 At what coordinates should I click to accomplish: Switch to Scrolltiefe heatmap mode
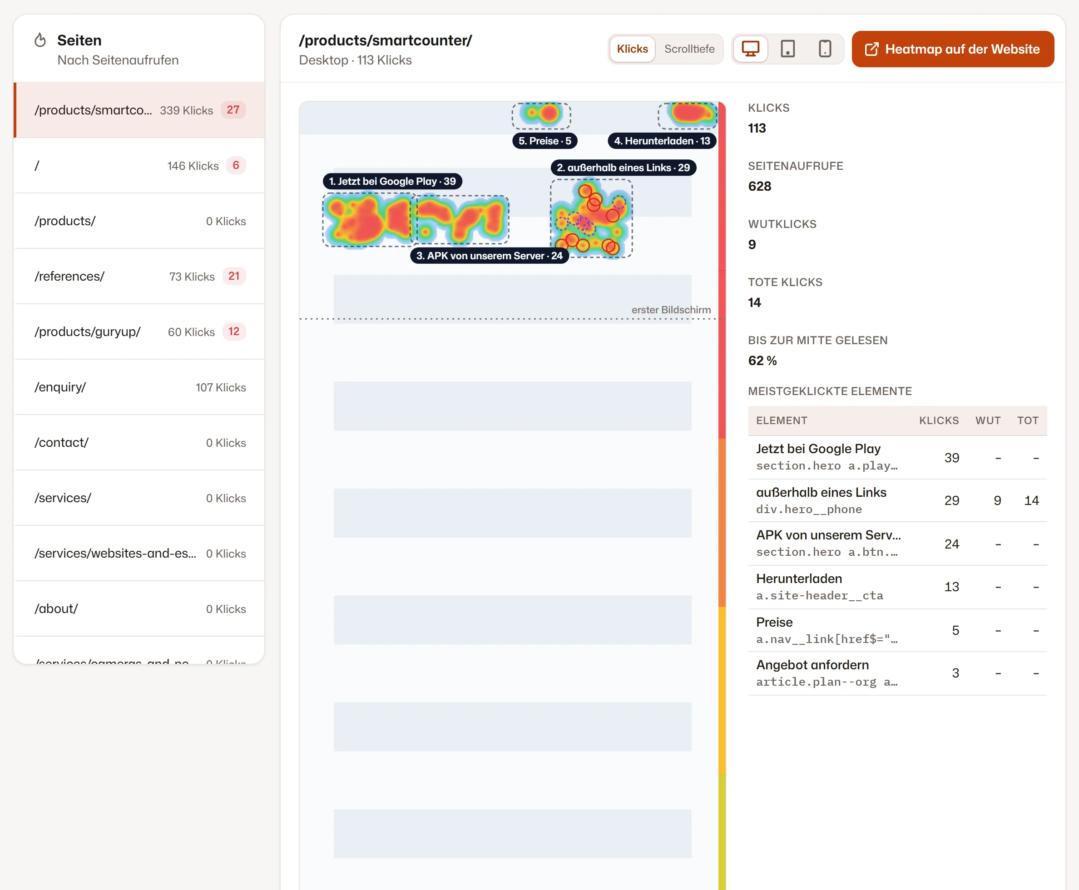(689, 49)
